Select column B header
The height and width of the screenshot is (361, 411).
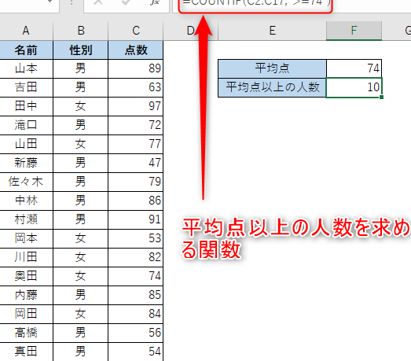[x=81, y=31]
